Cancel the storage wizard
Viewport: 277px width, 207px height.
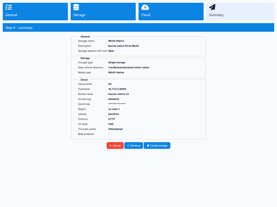(115, 146)
